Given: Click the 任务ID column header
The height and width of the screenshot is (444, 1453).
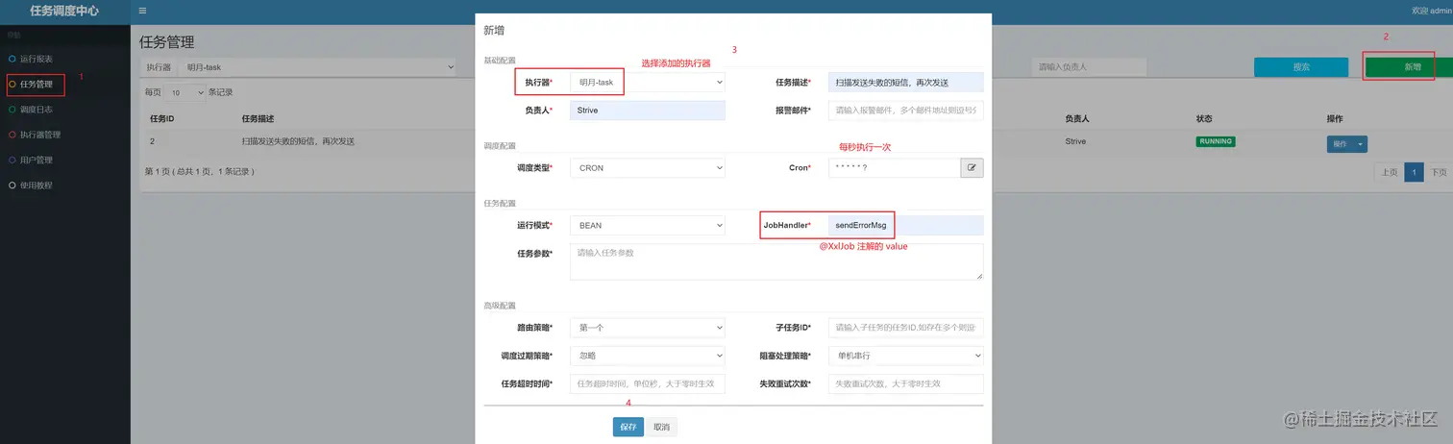Looking at the screenshot, I should [x=161, y=119].
